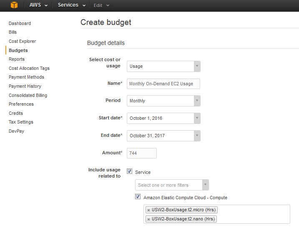Screen dimensions: 299x230
Task: Open the AWS menu in top bar
Action: click(x=38, y=5)
